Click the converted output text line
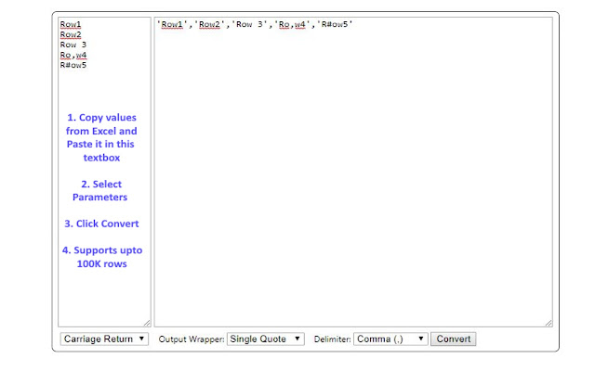This screenshot has height=371, width=595. point(255,24)
